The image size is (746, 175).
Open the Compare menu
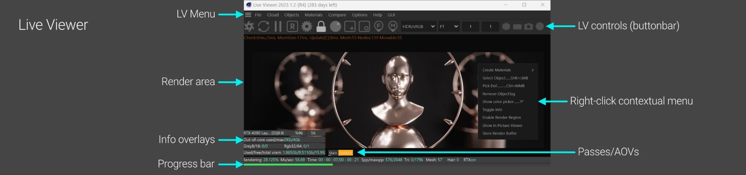point(337,15)
